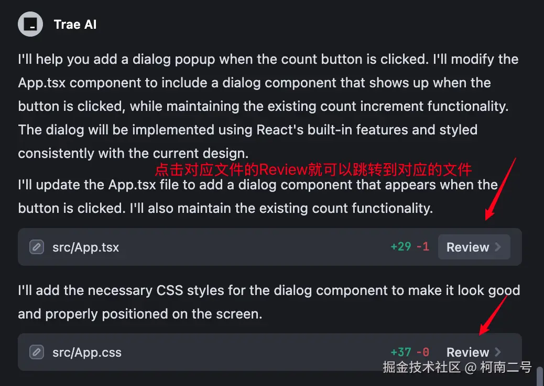Open the src/App.tsx file name

pyautogui.click(x=85, y=247)
